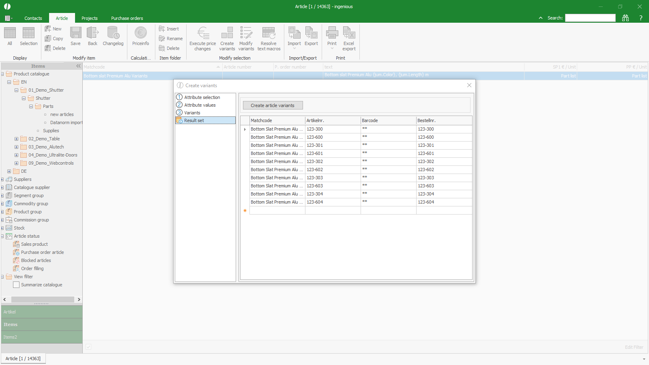
Task: Go to Attribute values step
Action: [200, 105]
